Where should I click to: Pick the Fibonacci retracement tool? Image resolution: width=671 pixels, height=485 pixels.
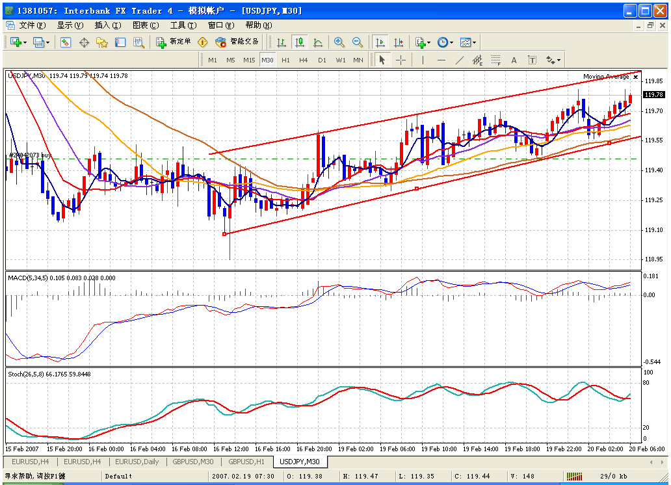495,60
